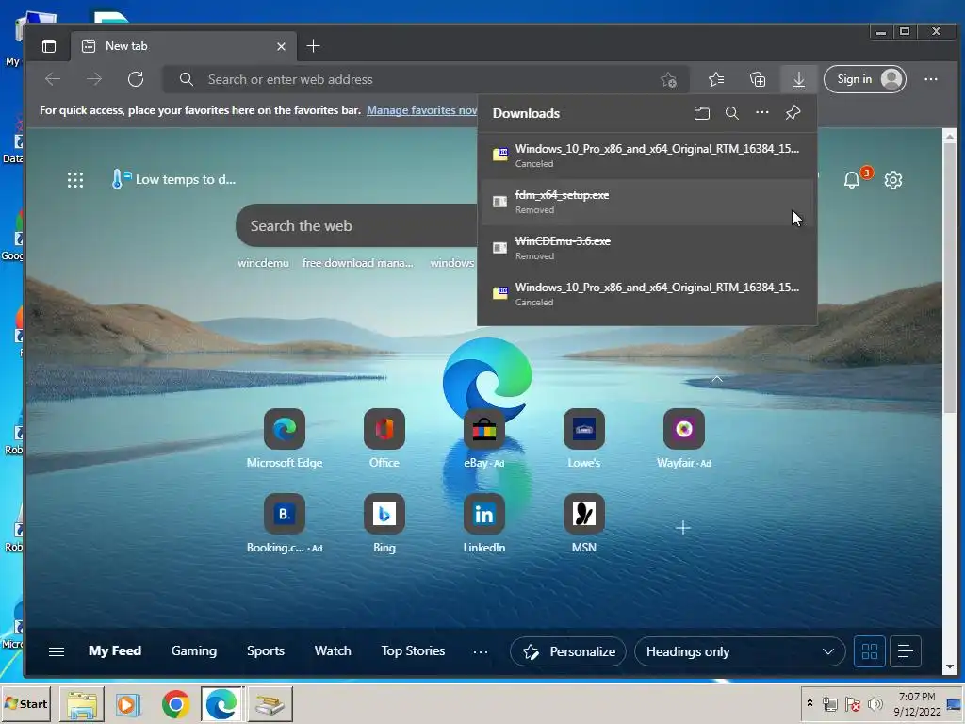Open the volume speaker tray icon

[x=875, y=703]
